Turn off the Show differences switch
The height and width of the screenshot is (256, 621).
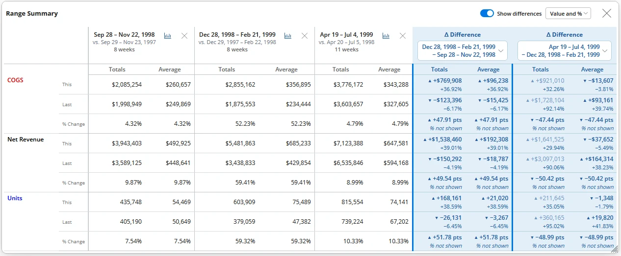487,14
